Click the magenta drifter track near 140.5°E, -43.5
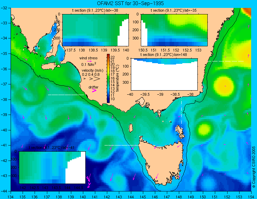The width and height of the screenshot is (257, 199). coord(88,182)
